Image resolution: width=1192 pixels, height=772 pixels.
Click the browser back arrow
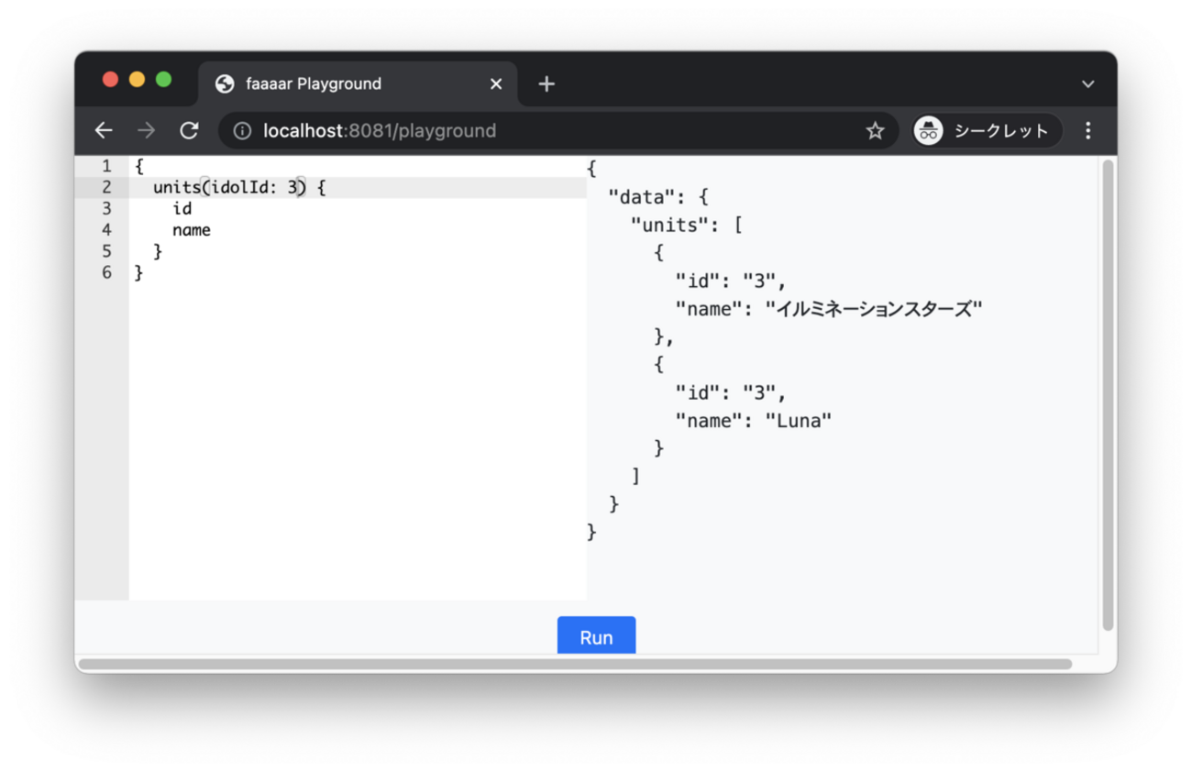pyautogui.click(x=104, y=131)
